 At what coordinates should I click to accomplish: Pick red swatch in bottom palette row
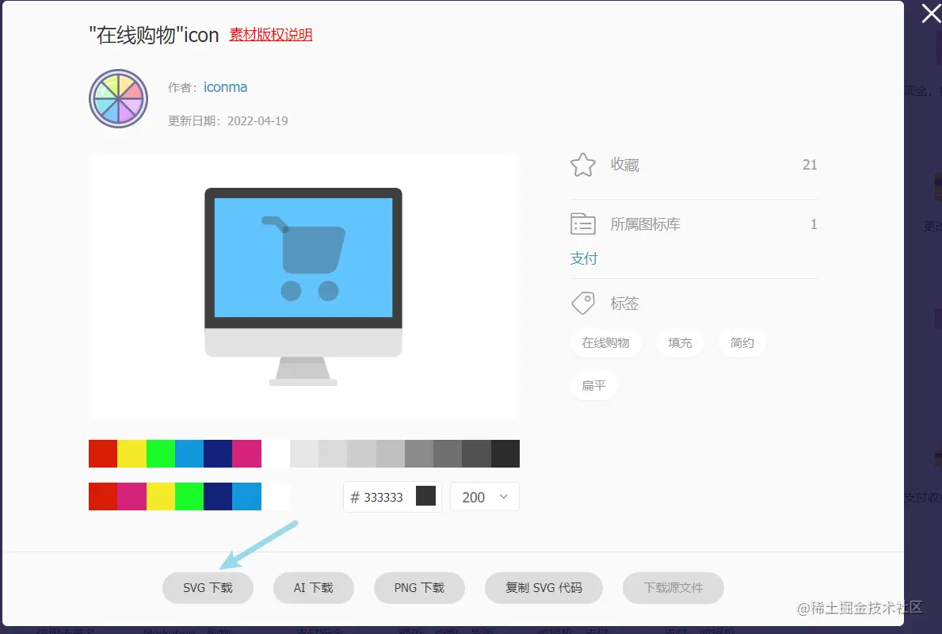click(103, 496)
